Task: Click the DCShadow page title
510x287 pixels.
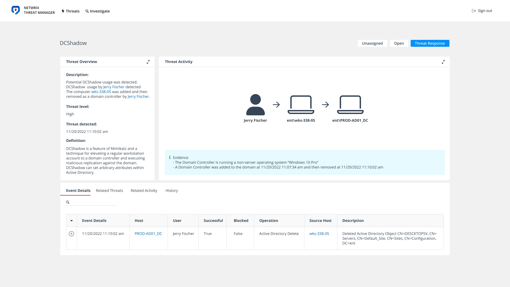Action: point(73,43)
